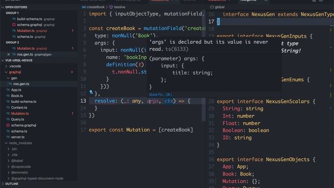
Task: Click the Book: Book; line
Action: tap(238, 174)
